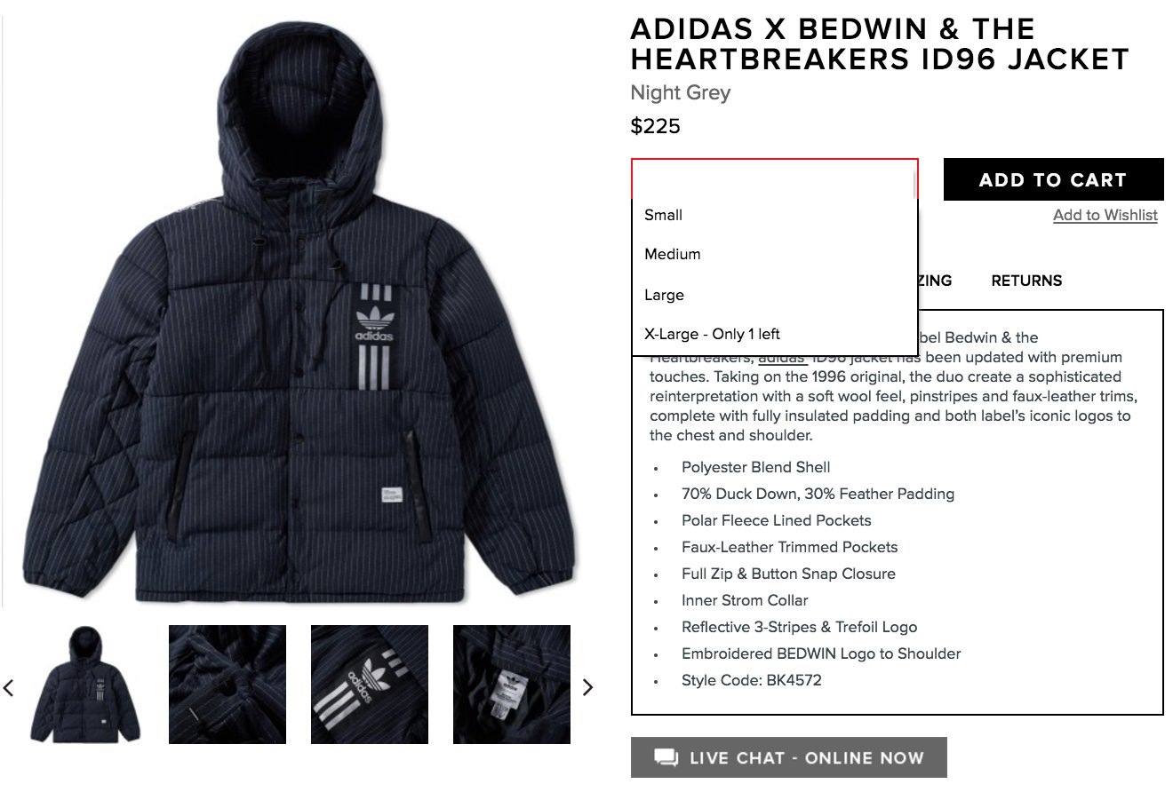Click the chat bubble icon in Live Chat
1173x792 pixels.
[x=666, y=757]
